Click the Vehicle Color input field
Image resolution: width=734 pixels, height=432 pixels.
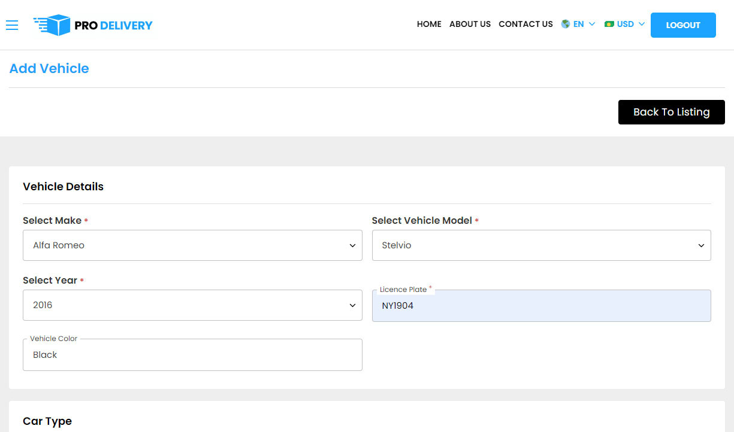[x=192, y=355]
